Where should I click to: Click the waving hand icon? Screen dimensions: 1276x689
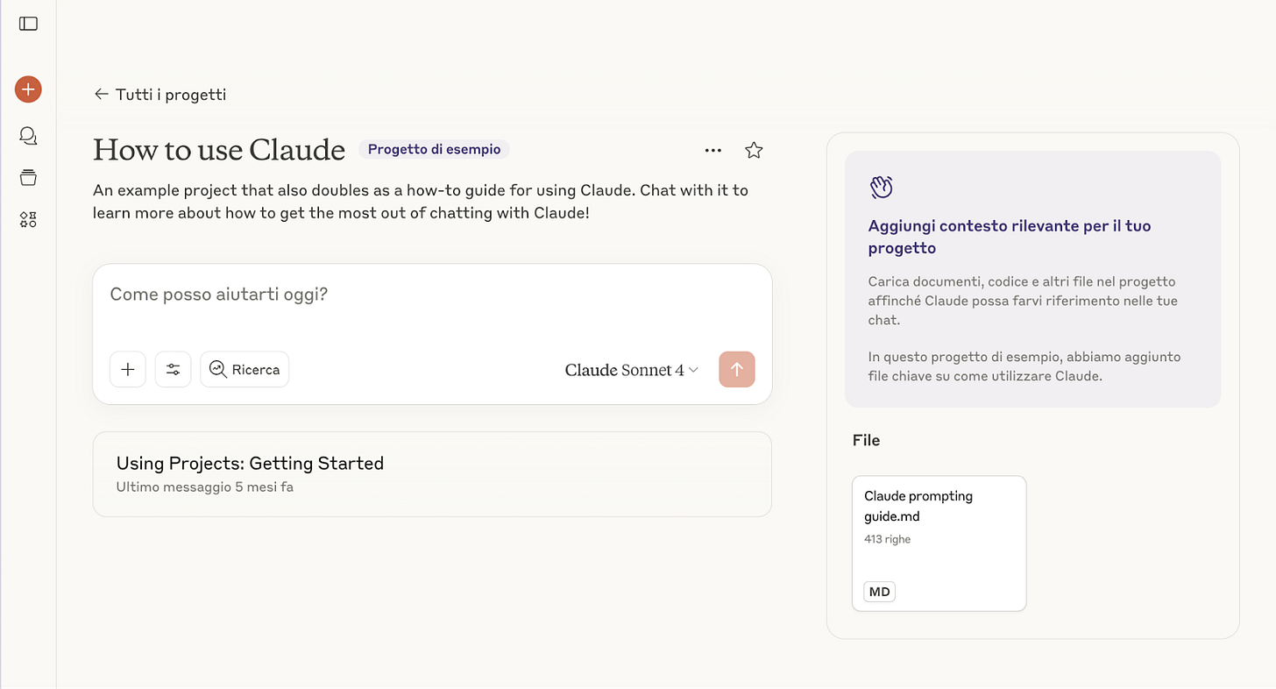[x=881, y=187]
